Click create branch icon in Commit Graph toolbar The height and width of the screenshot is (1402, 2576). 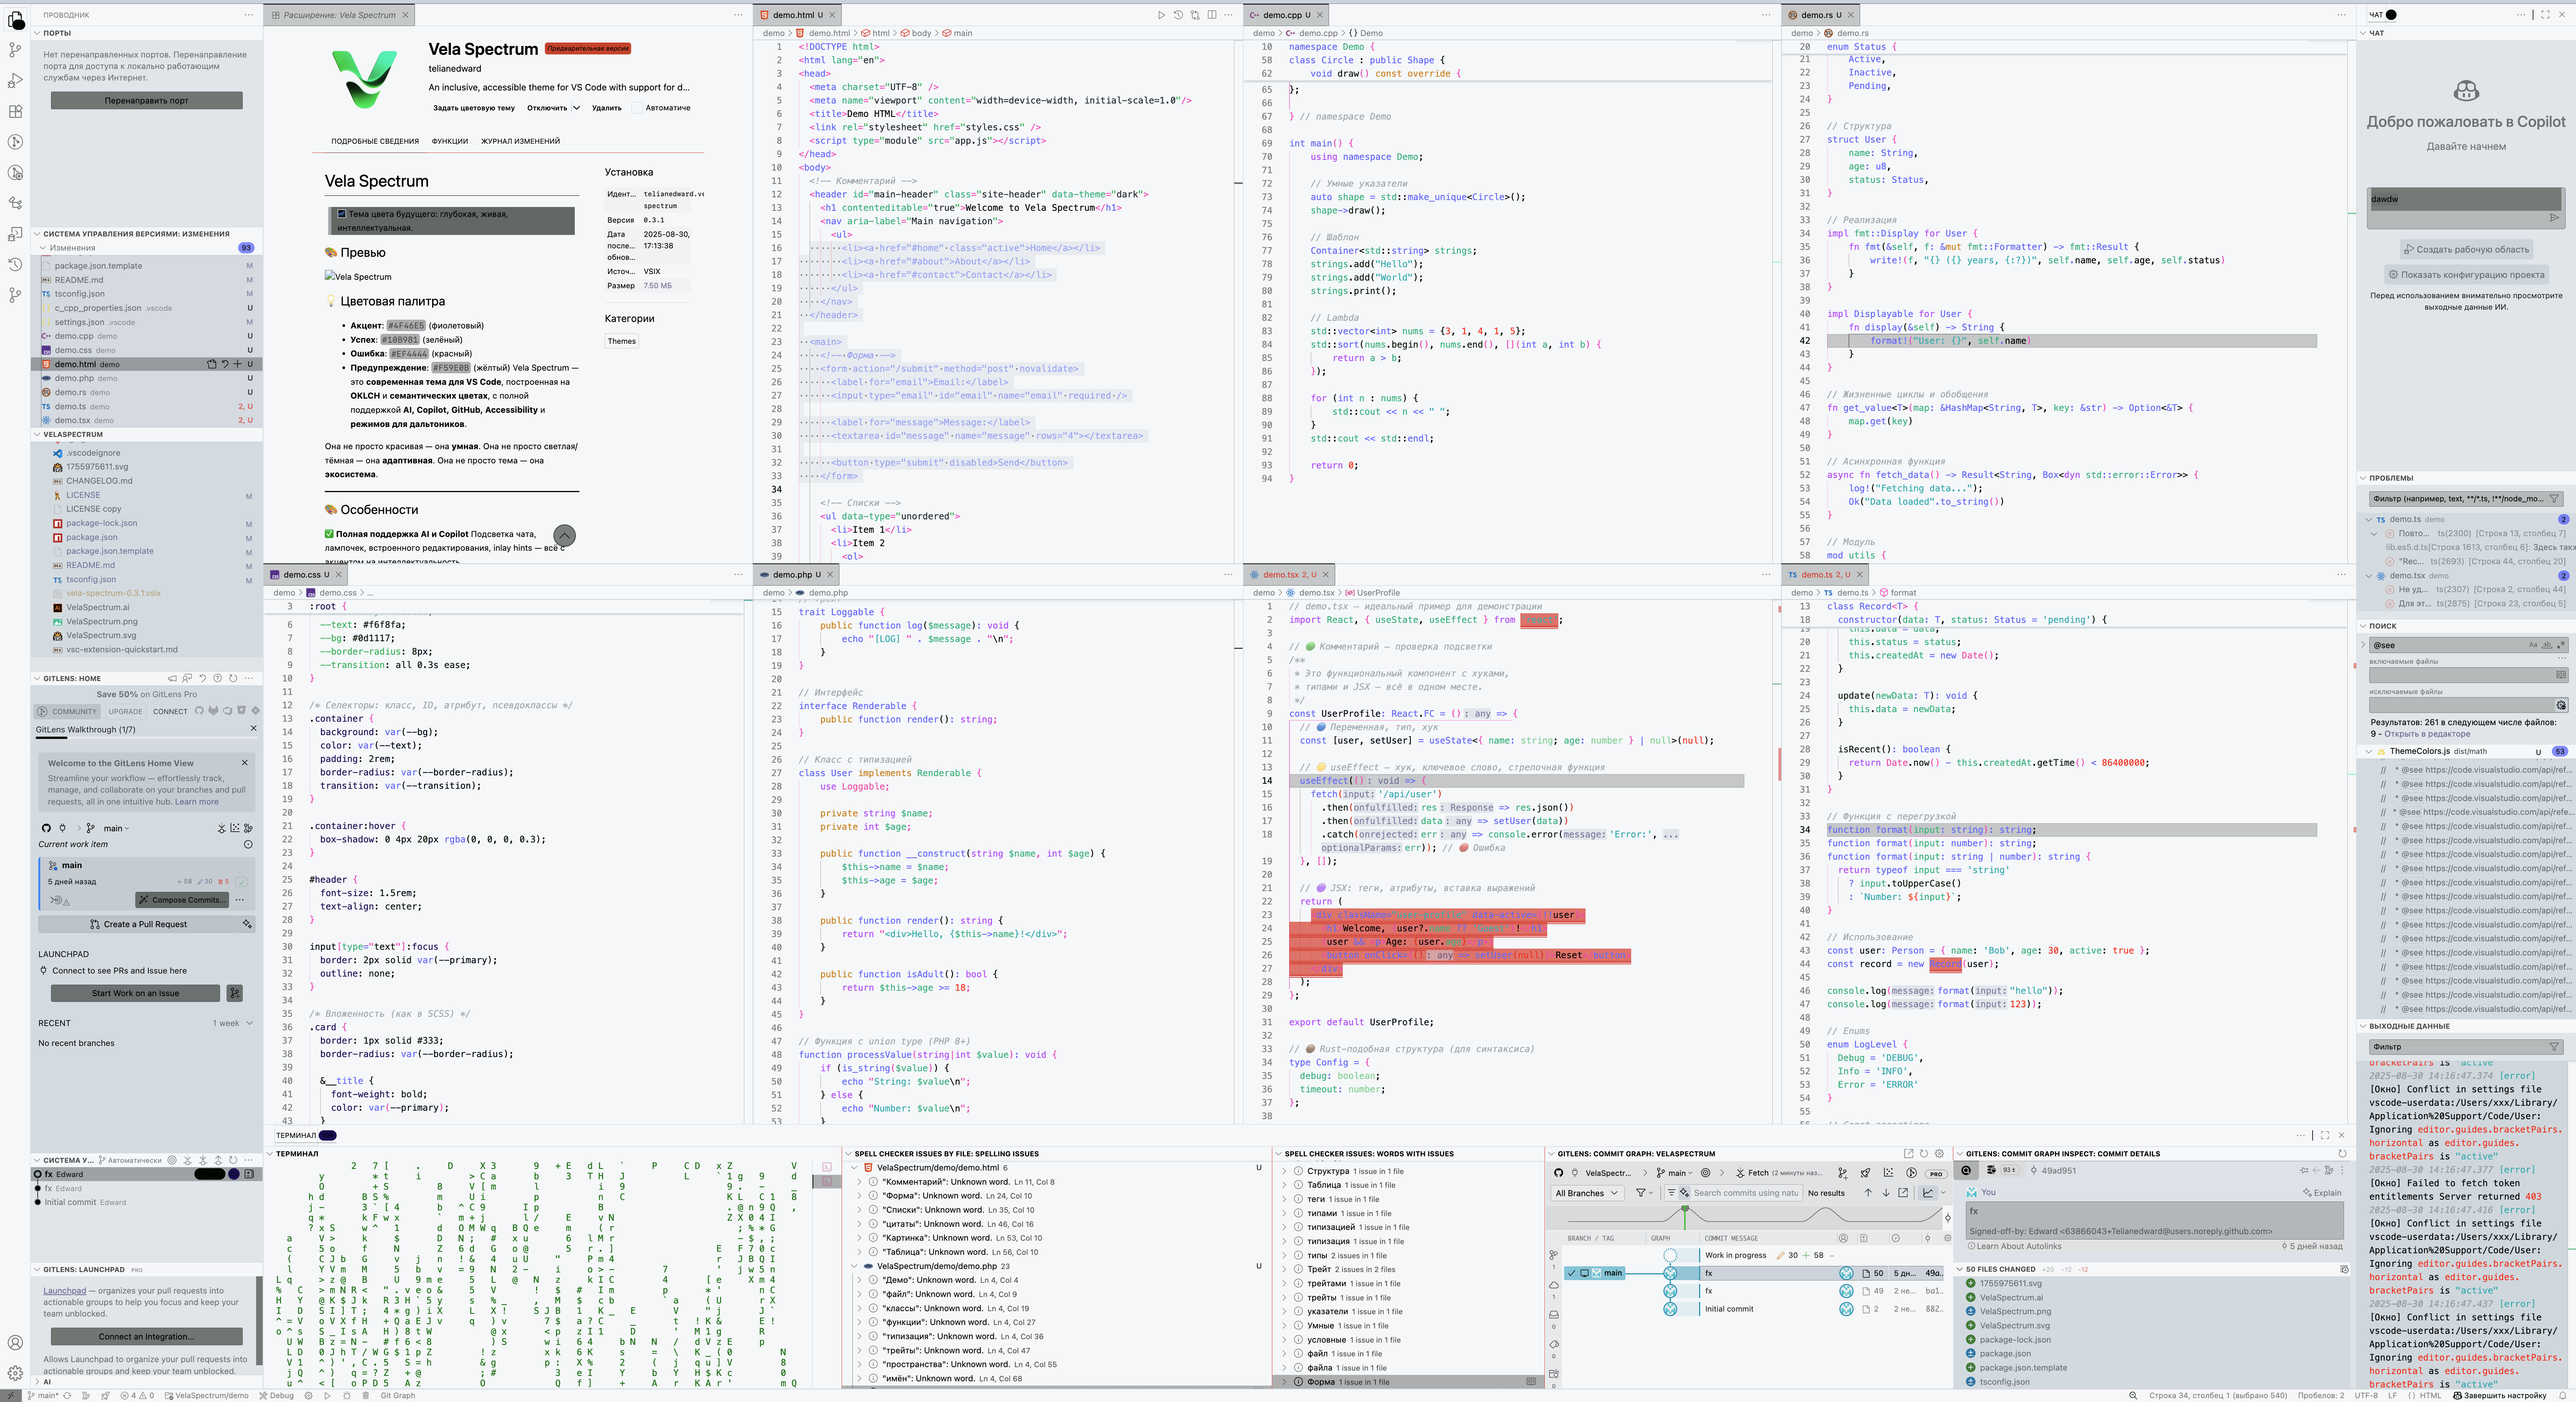point(1843,1173)
